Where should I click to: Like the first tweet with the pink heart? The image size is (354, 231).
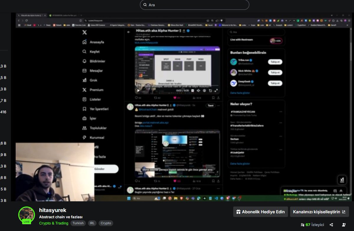pos(175,98)
